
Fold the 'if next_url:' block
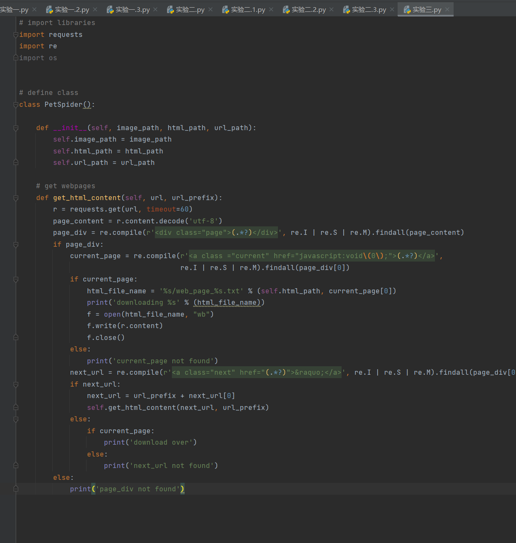click(x=16, y=384)
